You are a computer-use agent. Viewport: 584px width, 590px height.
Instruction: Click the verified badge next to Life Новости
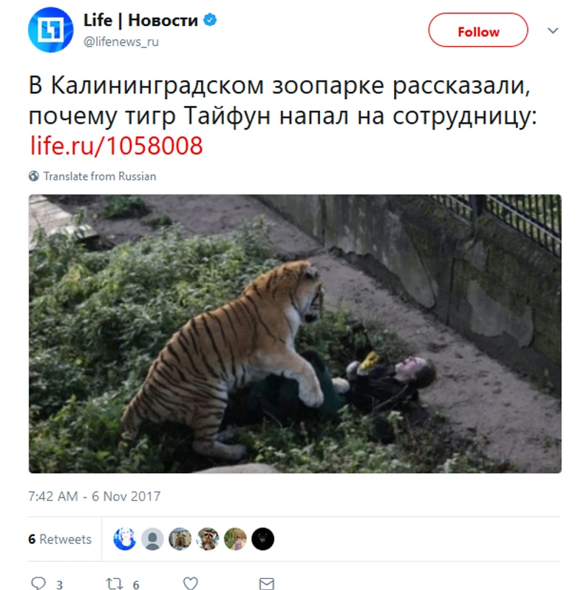[x=210, y=20]
